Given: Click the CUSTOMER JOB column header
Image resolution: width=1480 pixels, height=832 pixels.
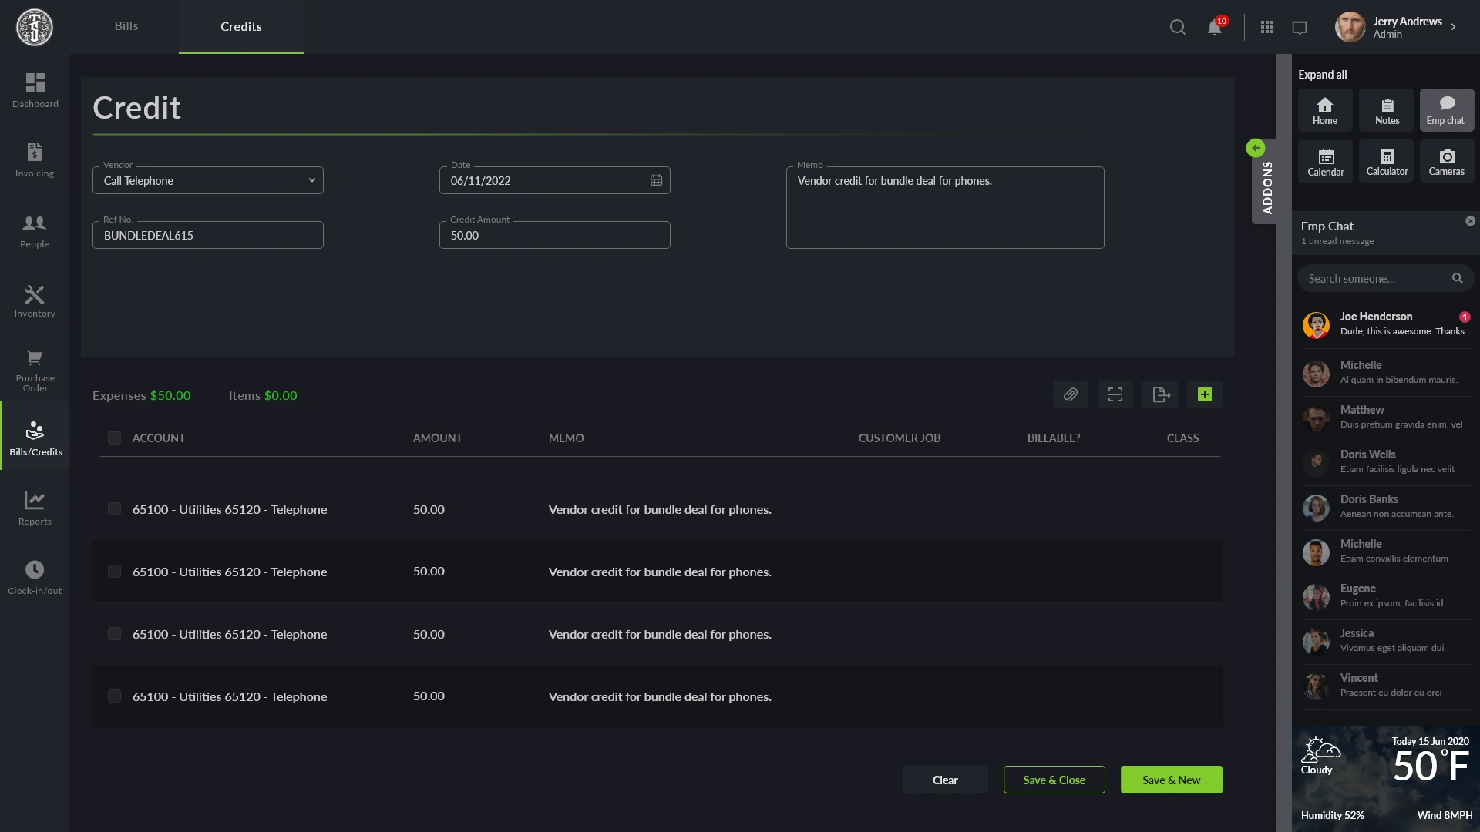Looking at the screenshot, I should point(900,438).
